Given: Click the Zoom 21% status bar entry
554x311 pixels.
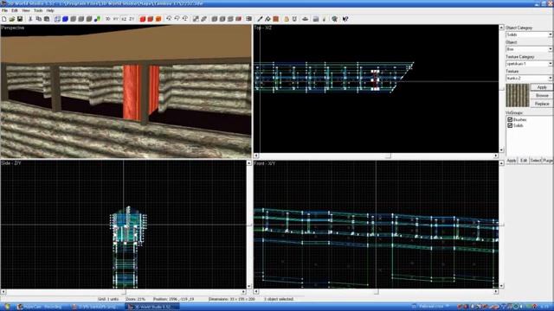Looking at the screenshot, I should tap(135, 299).
